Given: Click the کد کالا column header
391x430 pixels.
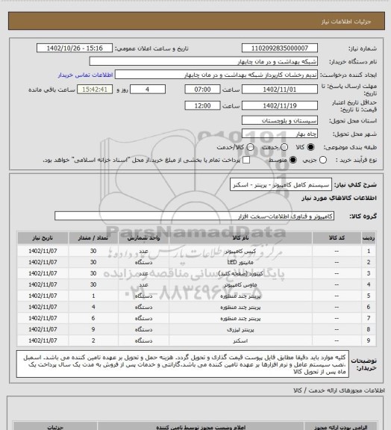Looking at the screenshot, I should pyautogui.click(x=337, y=238).
